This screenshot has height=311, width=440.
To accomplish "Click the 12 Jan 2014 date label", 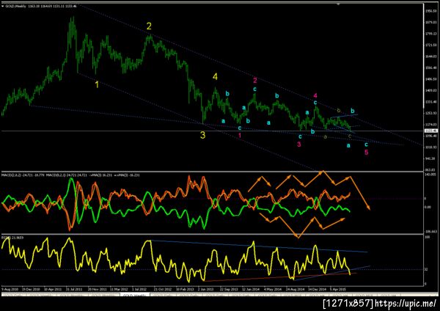I will click(251, 289).
